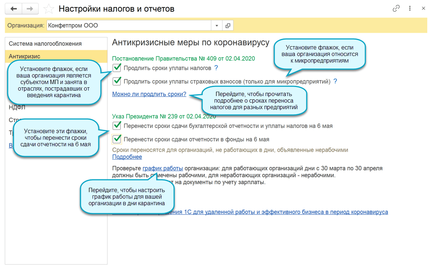The height and width of the screenshot is (270, 432).
Task: Add page to favorites with star icon
Action: click(x=49, y=9)
